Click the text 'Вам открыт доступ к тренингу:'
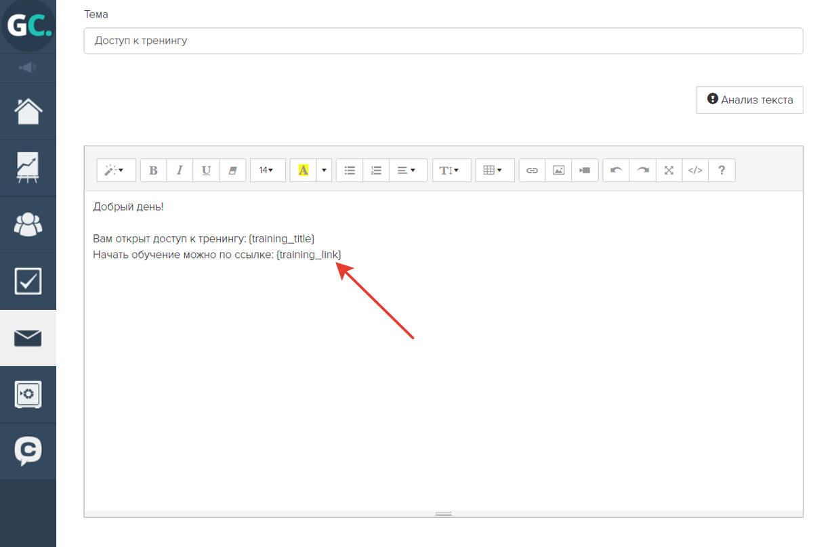Viewport: 813px width, 547px height. pos(169,238)
